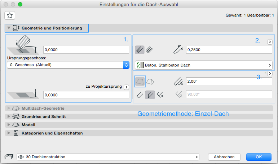278x164 pixels.
Task: Choose the single-plane roof geometry icon
Action: click(x=140, y=81)
